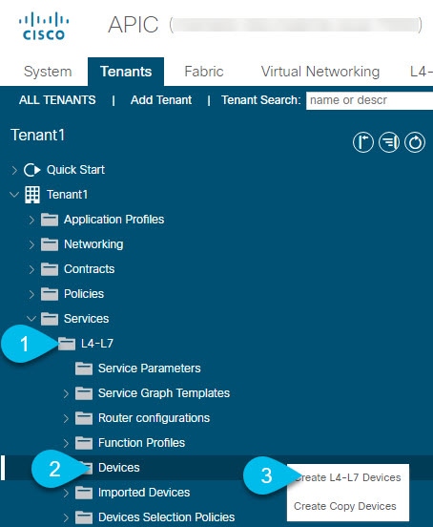
Task: Click the collapse-list round icon beside Tenant1
Action: tap(389, 142)
